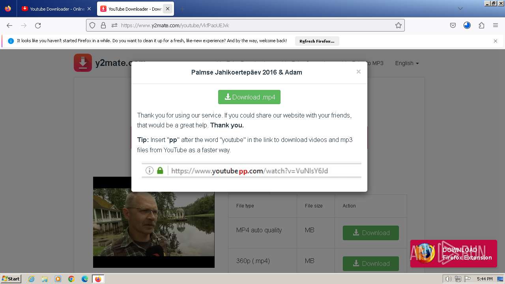Open the Windows Start menu
The width and height of the screenshot is (505, 284).
tap(11, 278)
